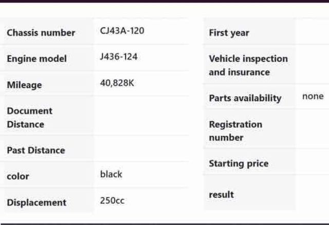Click the Registration number label

235,131
